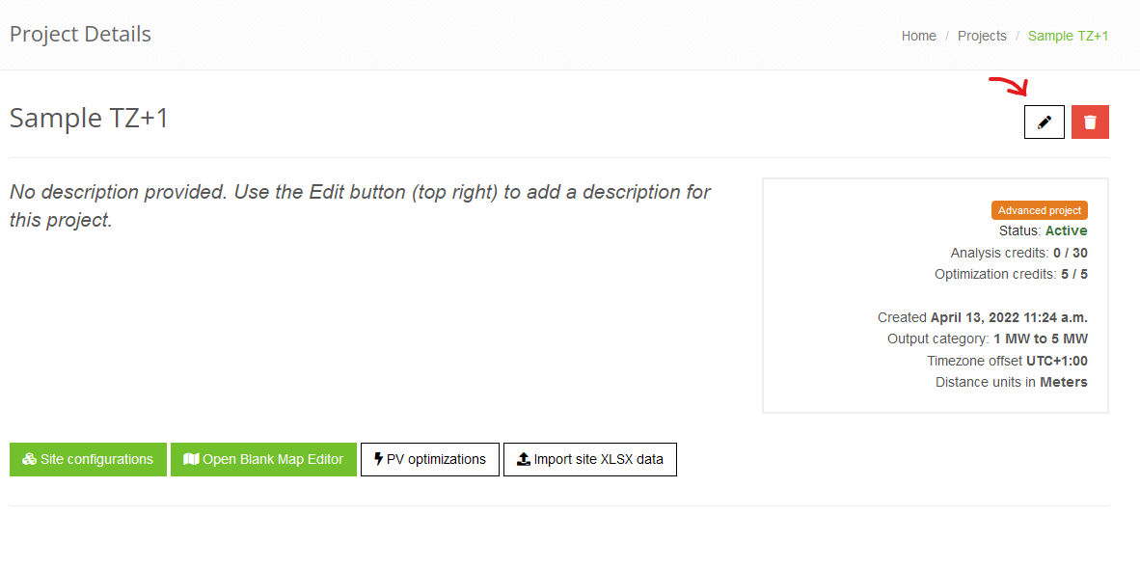Click the Analysis credits value 0 / 30
Viewport: 1140px width, 569px height.
tap(1070, 253)
